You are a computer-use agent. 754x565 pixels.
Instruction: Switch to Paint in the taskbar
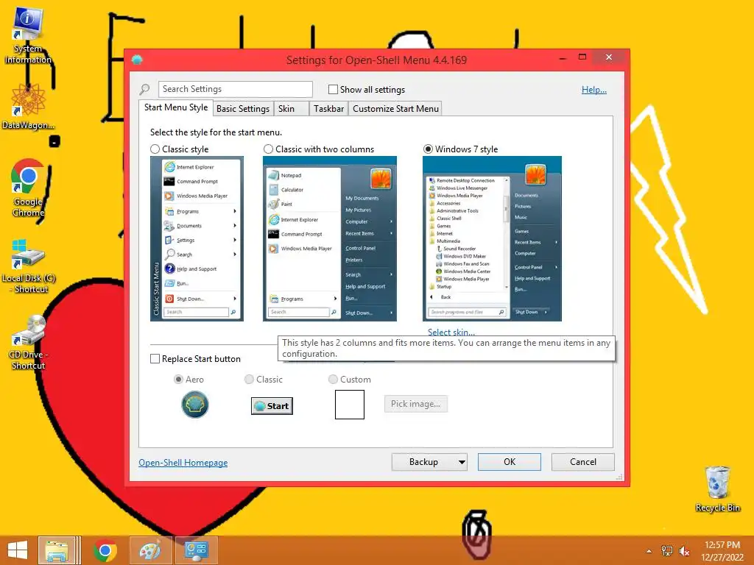150,550
